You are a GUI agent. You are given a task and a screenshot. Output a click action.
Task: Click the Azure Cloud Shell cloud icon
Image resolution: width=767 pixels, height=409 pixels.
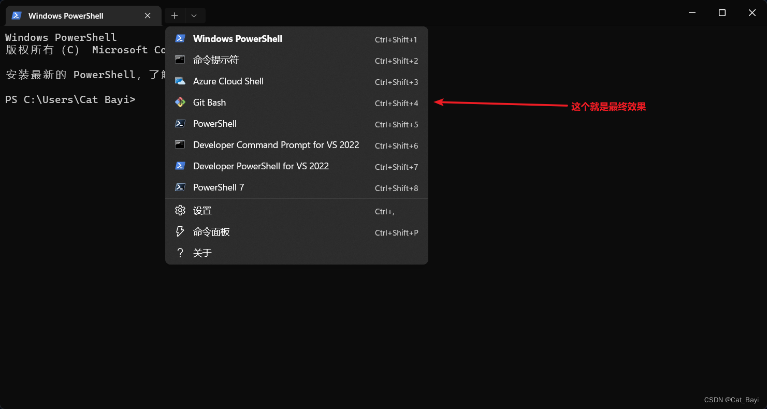(180, 81)
